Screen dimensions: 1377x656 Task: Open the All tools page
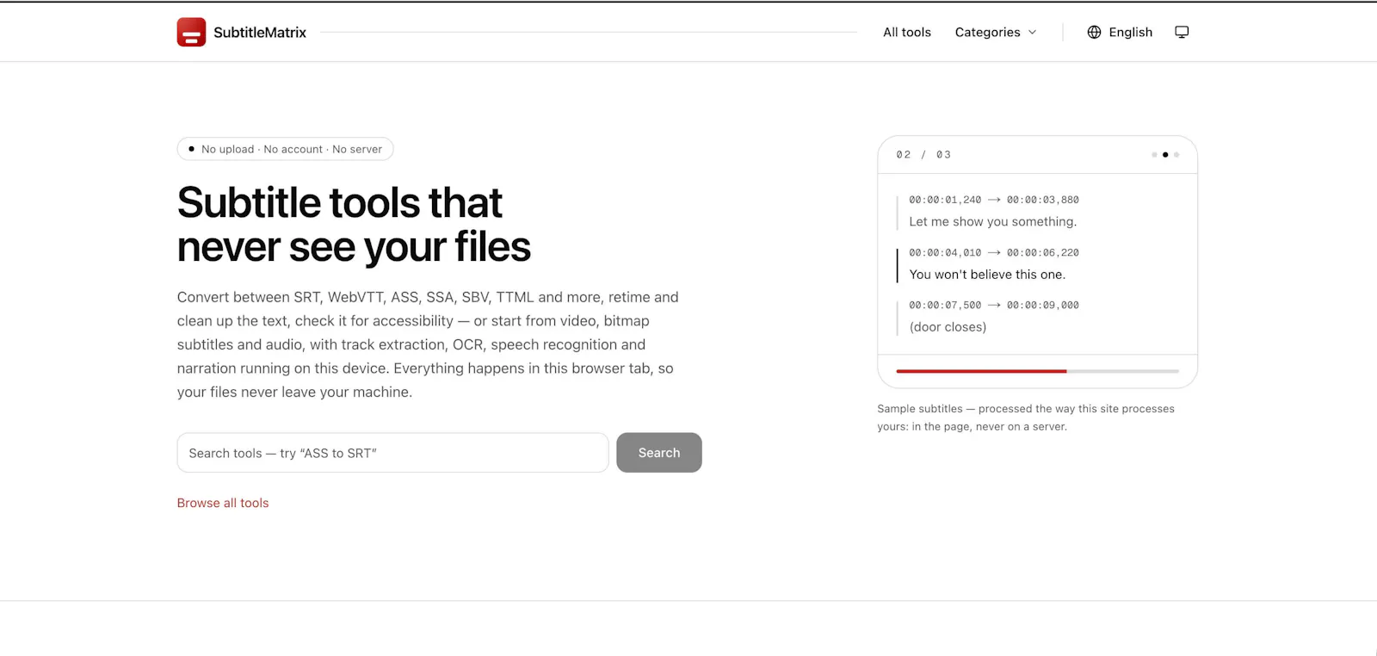coord(907,32)
